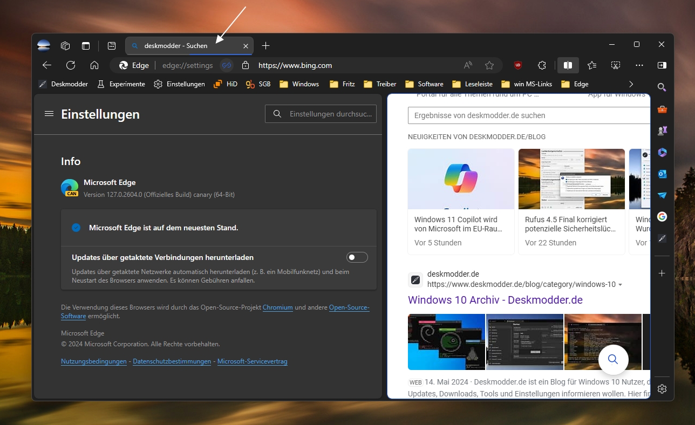The height and width of the screenshot is (425, 695).
Task: Open the uBlock Origin extension icon
Action: point(518,65)
